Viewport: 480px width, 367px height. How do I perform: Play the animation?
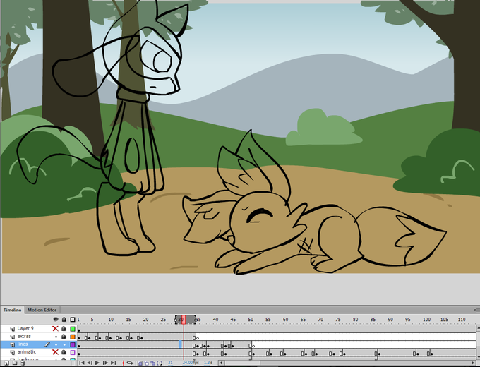coord(97,363)
